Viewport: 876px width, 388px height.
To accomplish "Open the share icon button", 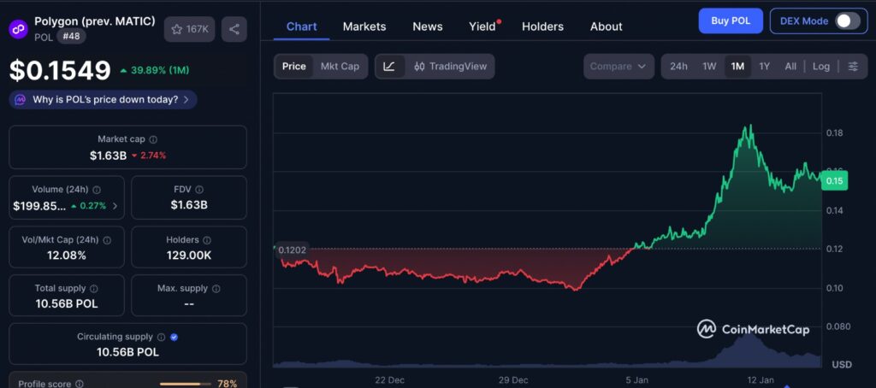I will pyautogui.click(x=234, y=29).
